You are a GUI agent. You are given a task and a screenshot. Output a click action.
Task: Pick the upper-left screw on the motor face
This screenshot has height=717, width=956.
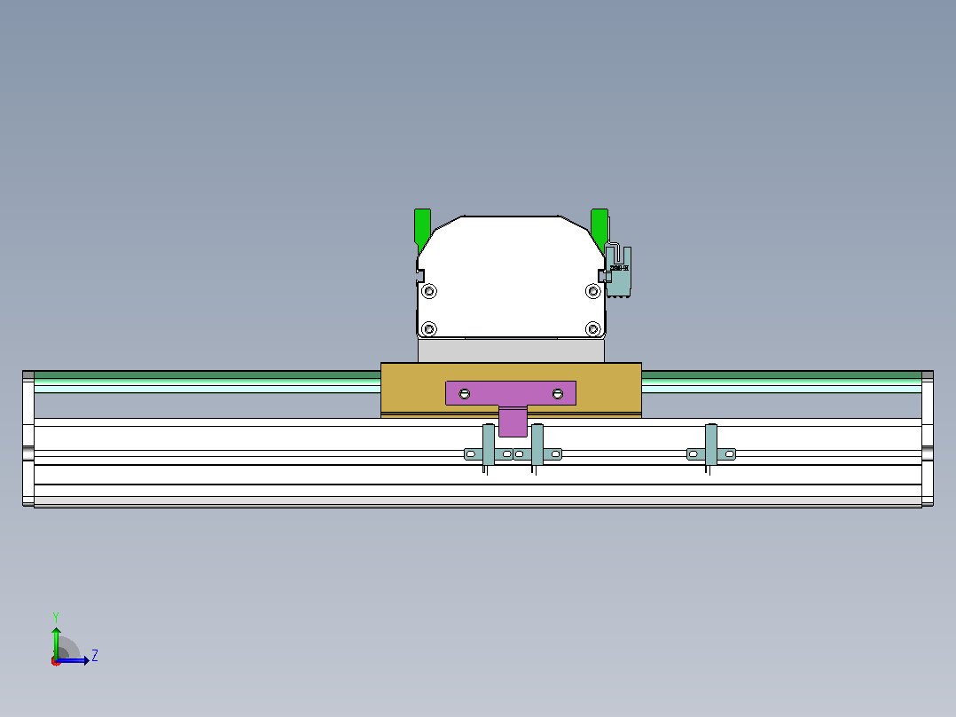(429, 291)
